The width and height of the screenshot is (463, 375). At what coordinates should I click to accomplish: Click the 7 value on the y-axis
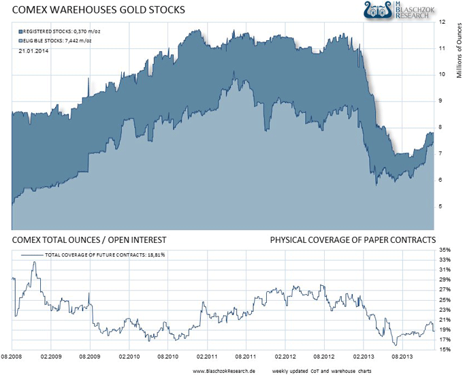(441, 153)
